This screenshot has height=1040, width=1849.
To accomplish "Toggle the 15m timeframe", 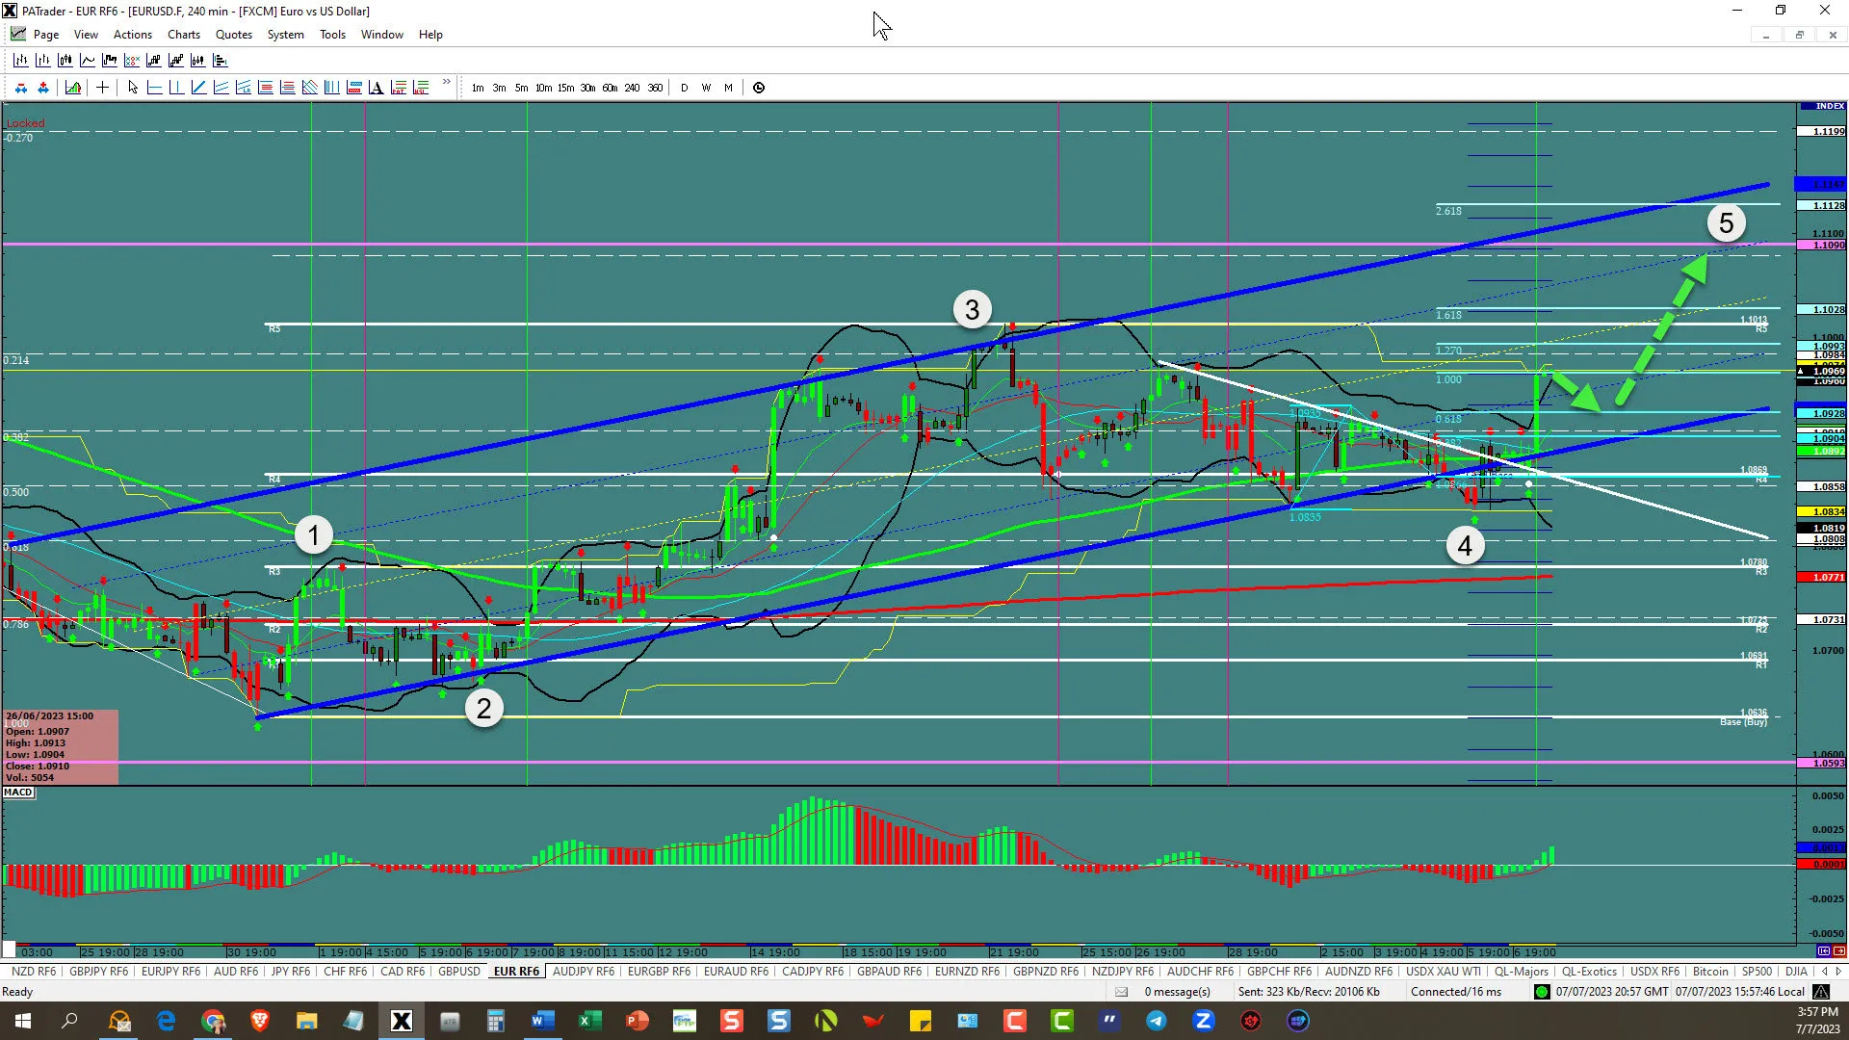I will pyautogui.click(x=566, y=88).
